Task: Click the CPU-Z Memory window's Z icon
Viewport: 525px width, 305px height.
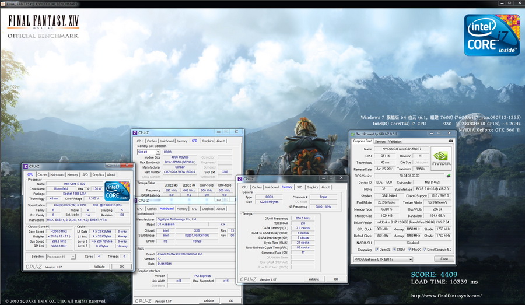Action: (240, 179)
